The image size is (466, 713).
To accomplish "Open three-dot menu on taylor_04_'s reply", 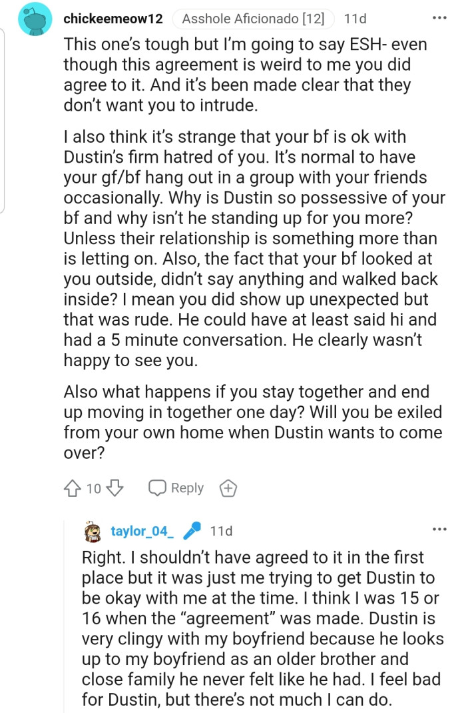I will tap(439, 530).
